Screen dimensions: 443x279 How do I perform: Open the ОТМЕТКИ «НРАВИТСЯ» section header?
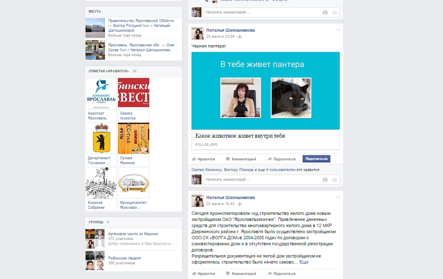(x=109, y=71)
